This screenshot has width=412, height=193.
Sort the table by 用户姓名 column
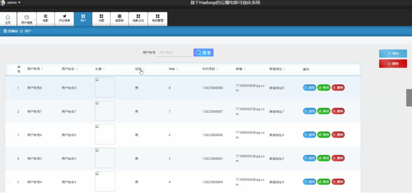77,69
